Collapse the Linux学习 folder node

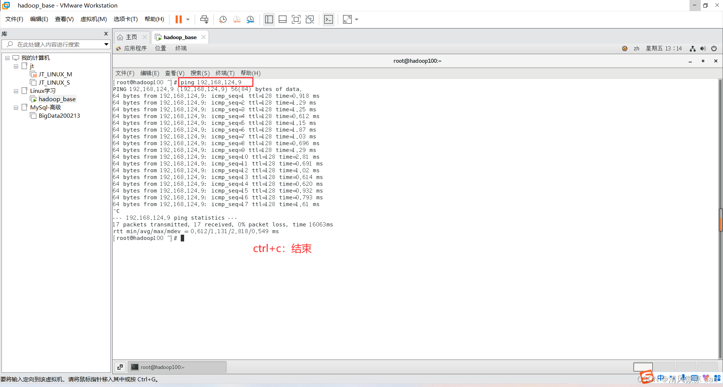click(16, 91)
